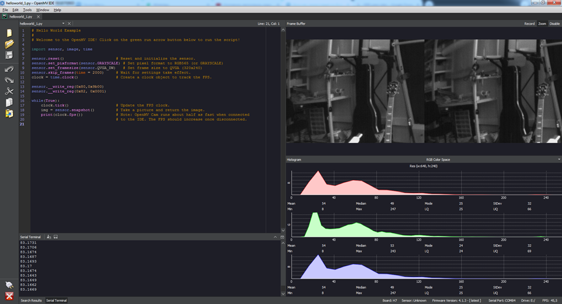
Task: Click the Copy icon in the sidebar
Action: (9, 102)
